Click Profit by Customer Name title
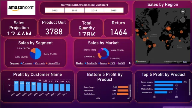This screenshot has width=192, height=108. coord(37,74)
